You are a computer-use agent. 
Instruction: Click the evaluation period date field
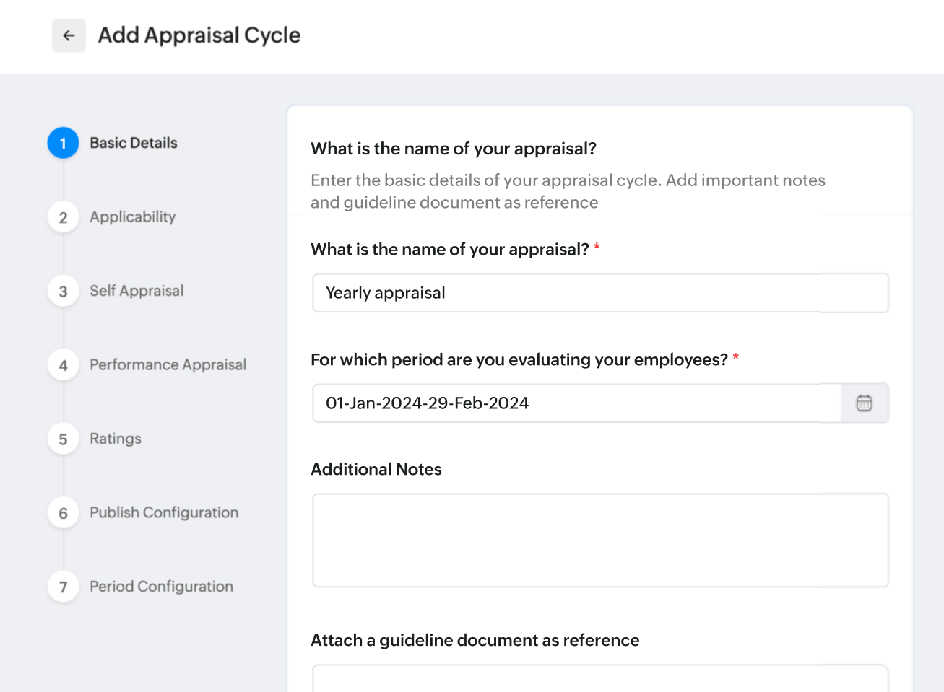click(x=576, y=403)
